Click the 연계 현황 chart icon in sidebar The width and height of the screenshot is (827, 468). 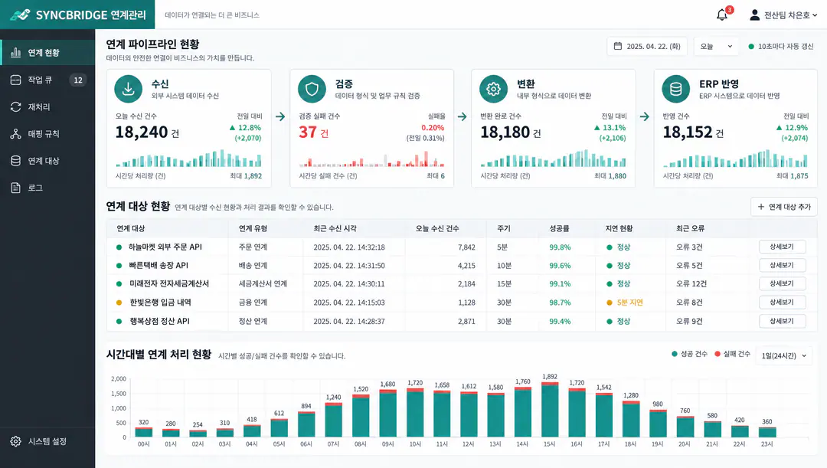tap(16, 52)
